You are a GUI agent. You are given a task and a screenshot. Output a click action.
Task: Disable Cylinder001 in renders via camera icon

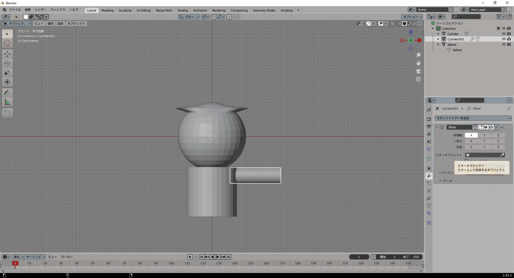(x=509, y=39)
